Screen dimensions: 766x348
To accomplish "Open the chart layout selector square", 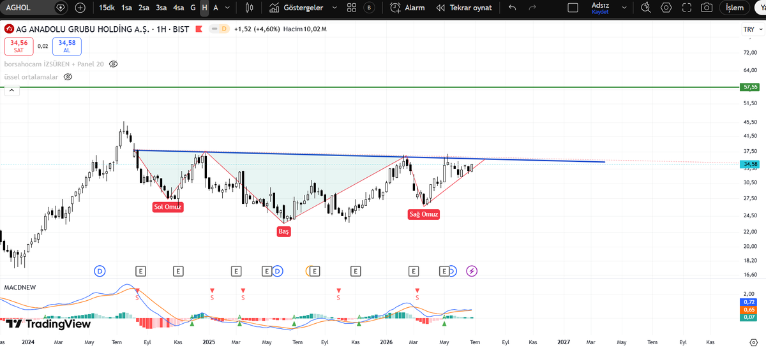I will click(x=573, y=8).
